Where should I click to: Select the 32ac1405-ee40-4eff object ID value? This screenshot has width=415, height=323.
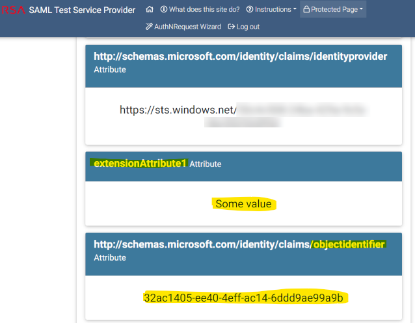[243, 298]
